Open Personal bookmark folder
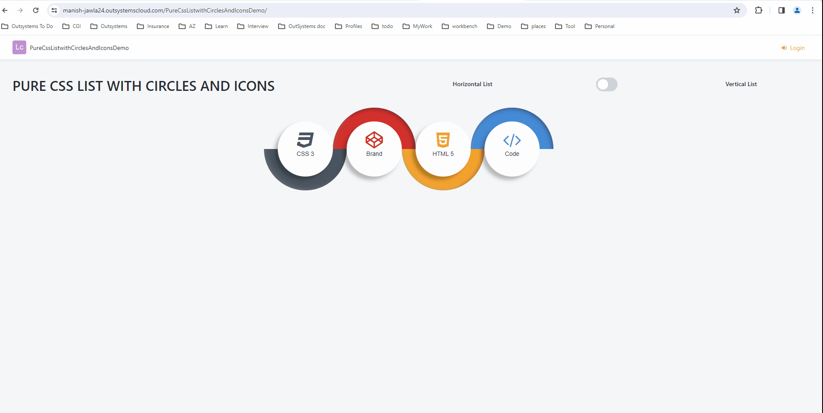 (600, 26)
